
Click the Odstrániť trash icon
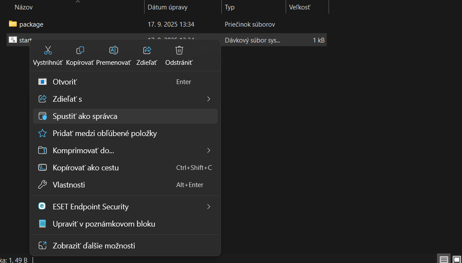178,50
